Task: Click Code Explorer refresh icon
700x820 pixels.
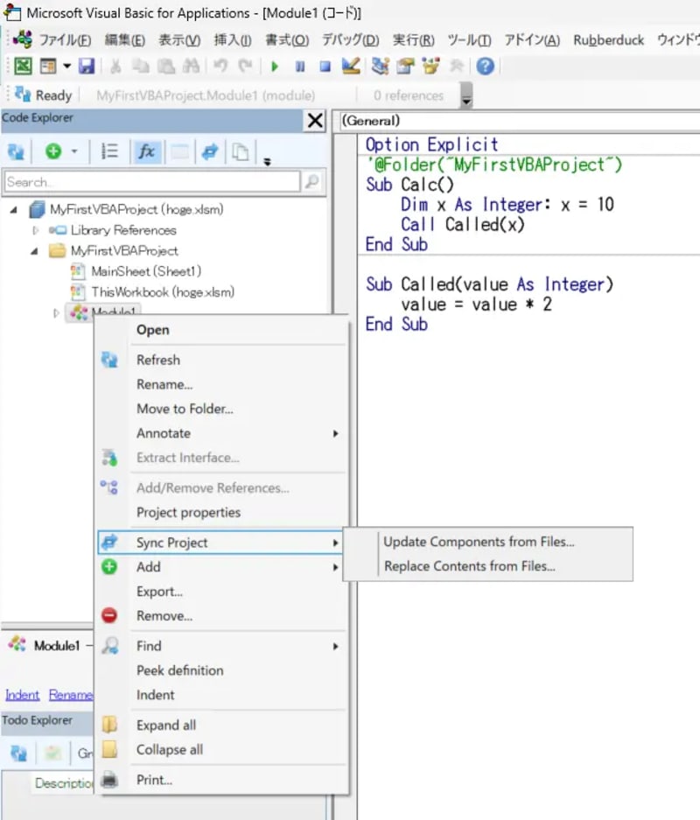Action: point(16,152)
